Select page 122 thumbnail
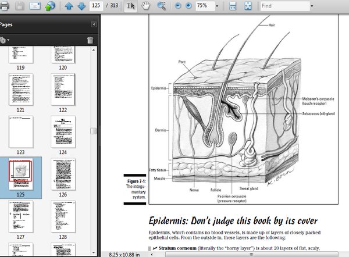Image resolution: width=349 pixels, height=257 pixels. pyautogui.click(x=63, y=90)
